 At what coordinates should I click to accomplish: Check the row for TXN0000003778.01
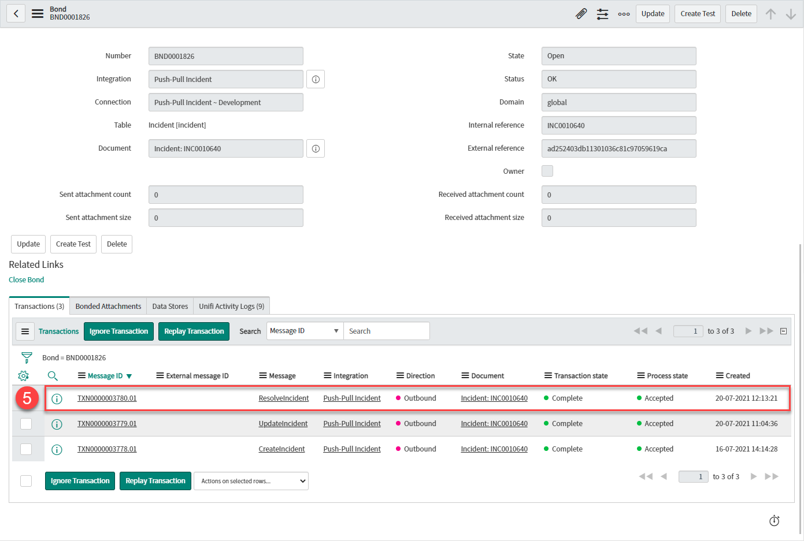[26, 449]
